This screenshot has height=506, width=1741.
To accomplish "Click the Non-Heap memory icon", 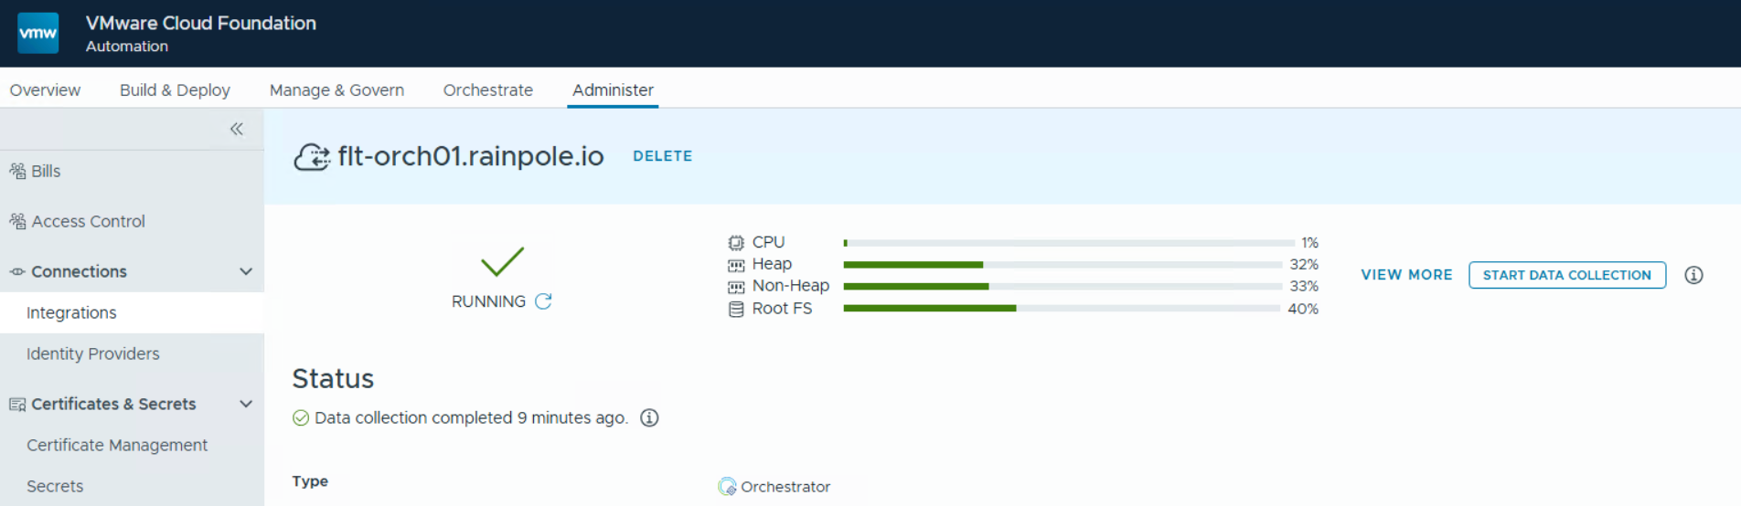I will [x=736, y=287].
